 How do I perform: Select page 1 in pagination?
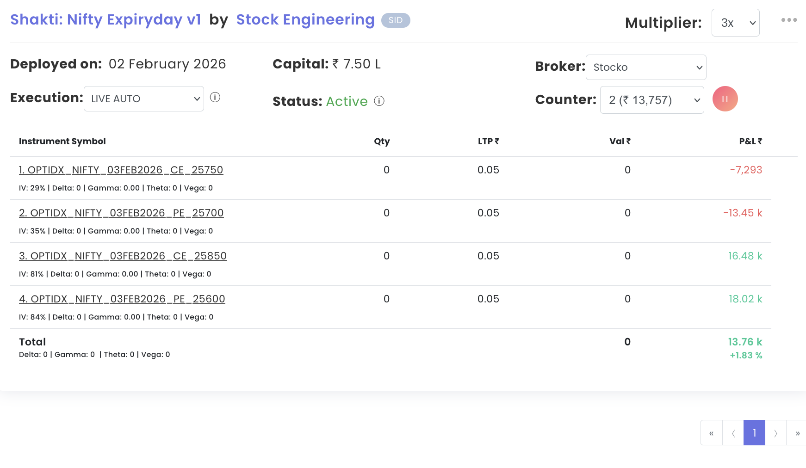coord(754,433)
